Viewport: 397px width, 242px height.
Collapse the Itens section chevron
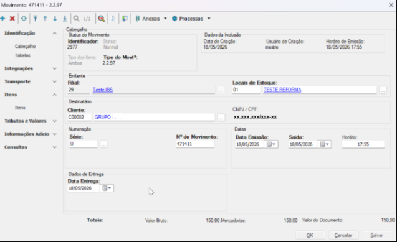pos(54,95)
